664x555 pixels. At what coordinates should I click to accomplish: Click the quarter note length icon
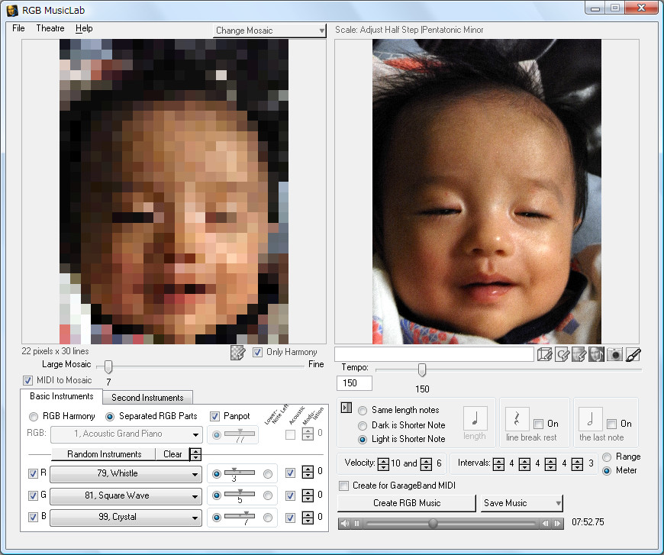coord(475,418)
